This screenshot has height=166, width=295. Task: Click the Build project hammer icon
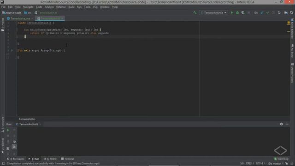(195, 12)
